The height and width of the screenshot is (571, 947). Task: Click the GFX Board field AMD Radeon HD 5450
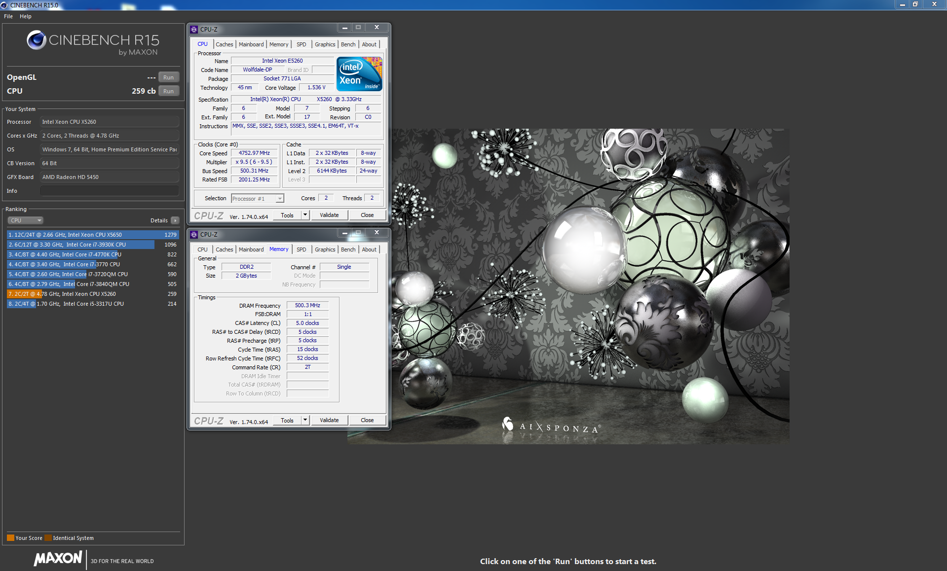(110, 177)
